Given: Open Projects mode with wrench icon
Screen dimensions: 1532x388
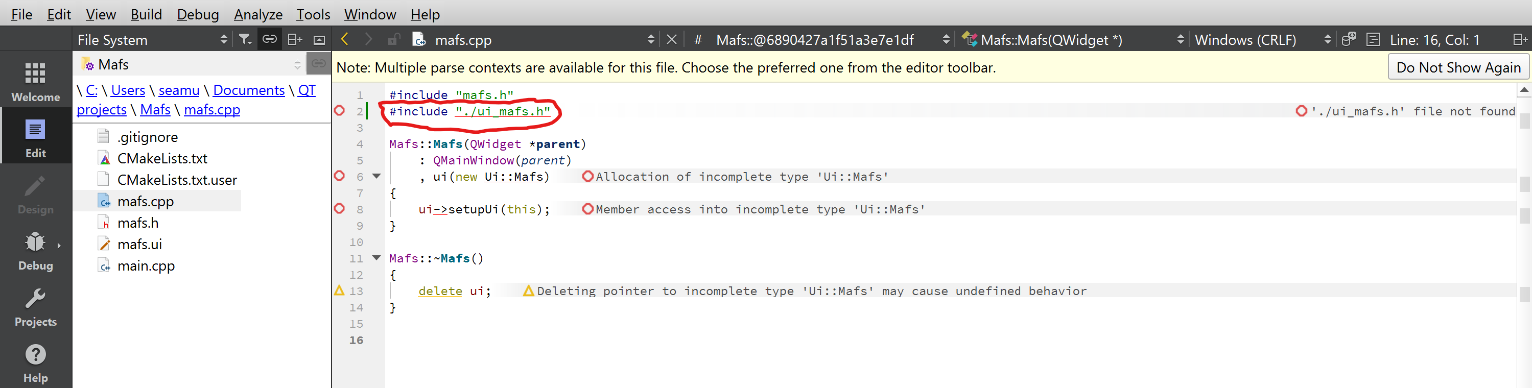Looking at the screenshot, I should [35, 307].
